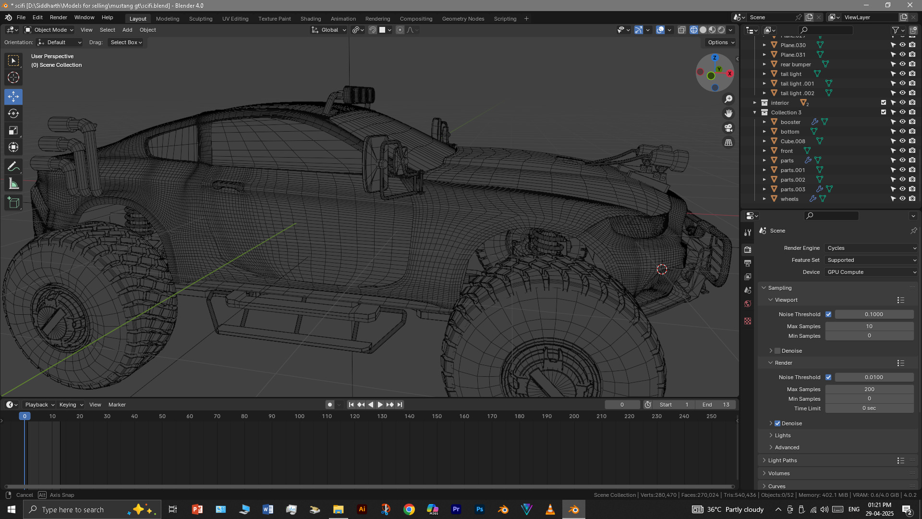Image resolution: width=922 pixels, height=519 pixels.
Task: Open the Render properties tab
Action: pos(748,249)
